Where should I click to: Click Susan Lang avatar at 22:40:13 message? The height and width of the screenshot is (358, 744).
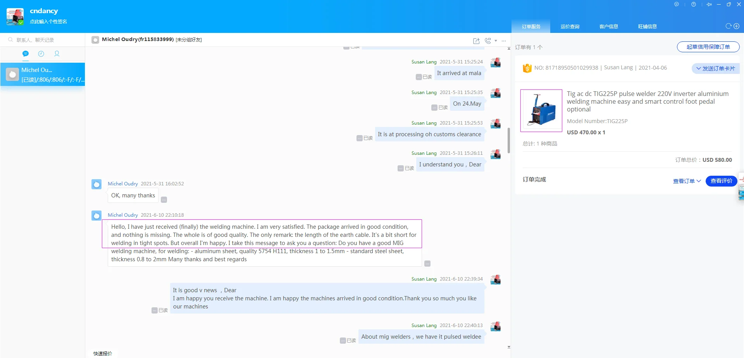point(496,326)
